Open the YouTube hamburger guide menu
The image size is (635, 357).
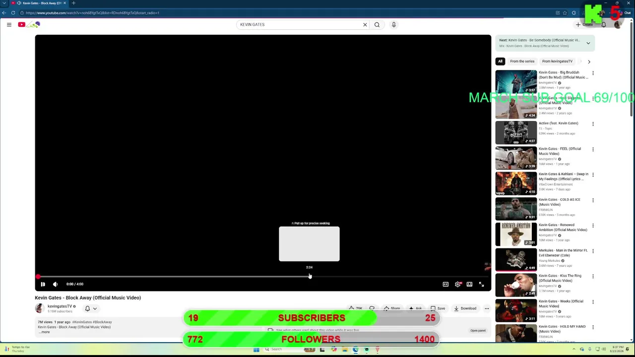[9, 24]
